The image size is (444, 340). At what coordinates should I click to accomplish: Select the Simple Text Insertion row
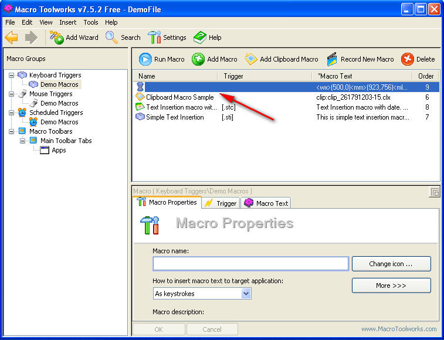click(286, 117)
